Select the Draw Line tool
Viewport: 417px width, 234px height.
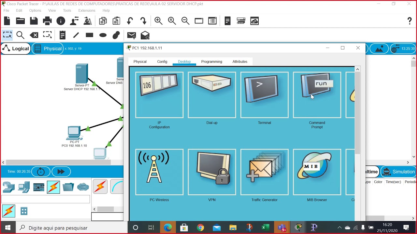[x=76, y=35]
